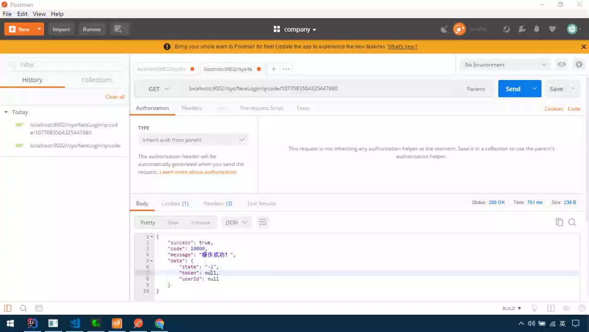
Task: Open the Authorization tab
Action: click(152, 108)
